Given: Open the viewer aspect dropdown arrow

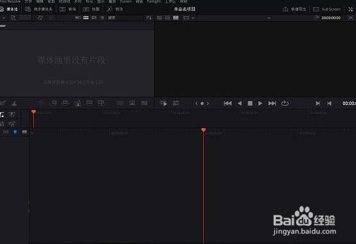Looking at the screenshot, I should 193,18.
